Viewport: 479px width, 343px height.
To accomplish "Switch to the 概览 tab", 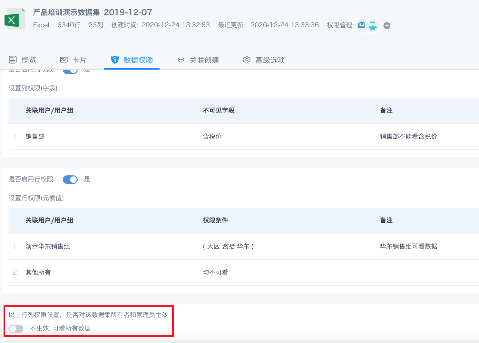I will pyautogui.click(x=23, y=60).
